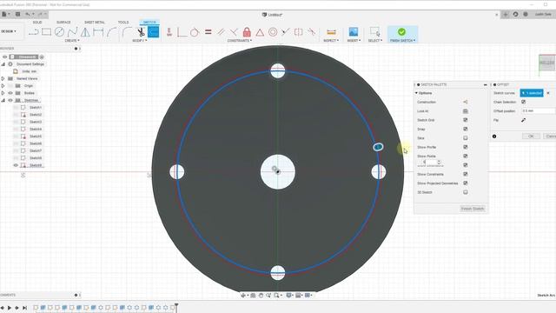The height and width of the screenshot is (313, 556).
Task: Switch to the Surface tab
Action: pyautogui.click(x=63, y=23)
